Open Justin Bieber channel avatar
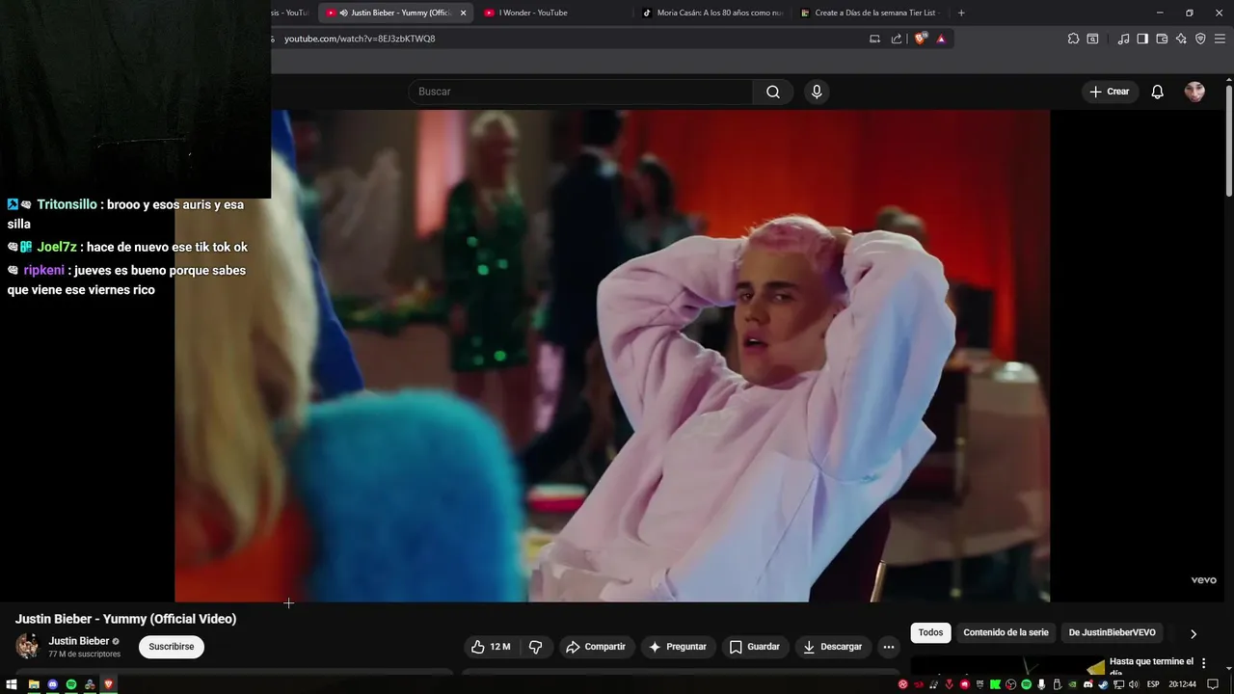This screenshot has height=694, width=1234. pos(28,647)
